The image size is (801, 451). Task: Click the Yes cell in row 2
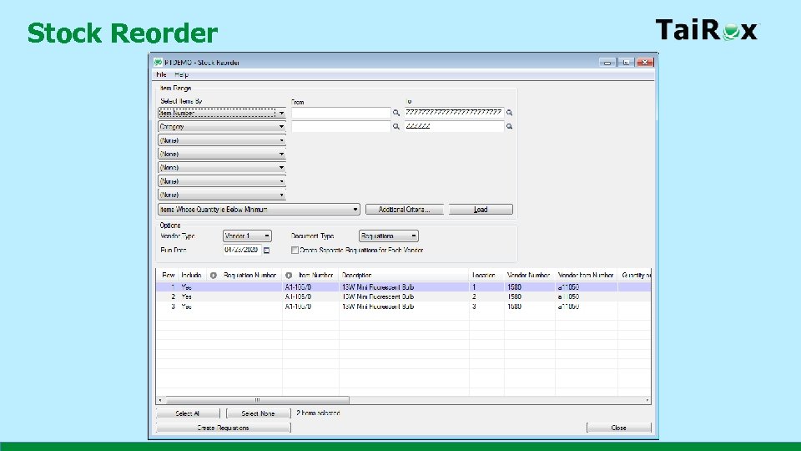pyautogui.click(x=192, y=296)
